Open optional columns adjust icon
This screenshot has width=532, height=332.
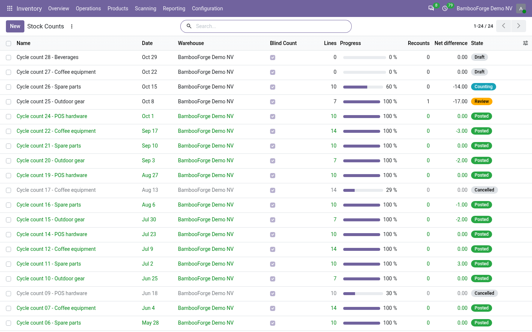tap(525, 43)
